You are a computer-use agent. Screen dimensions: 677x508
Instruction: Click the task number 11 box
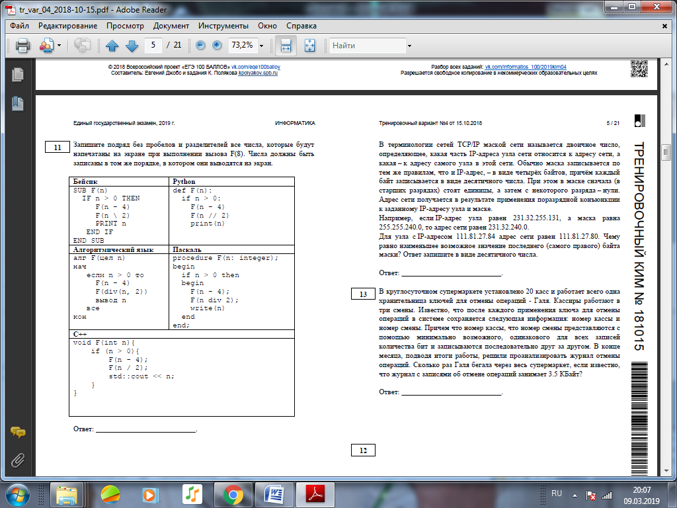click(x=58, y=148)
